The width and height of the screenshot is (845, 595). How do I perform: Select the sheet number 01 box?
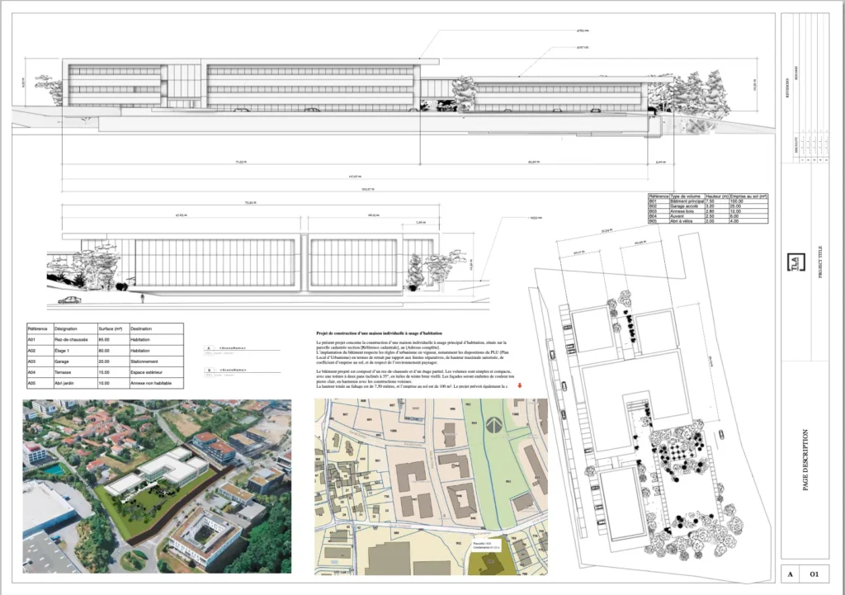tap(813, 574)
